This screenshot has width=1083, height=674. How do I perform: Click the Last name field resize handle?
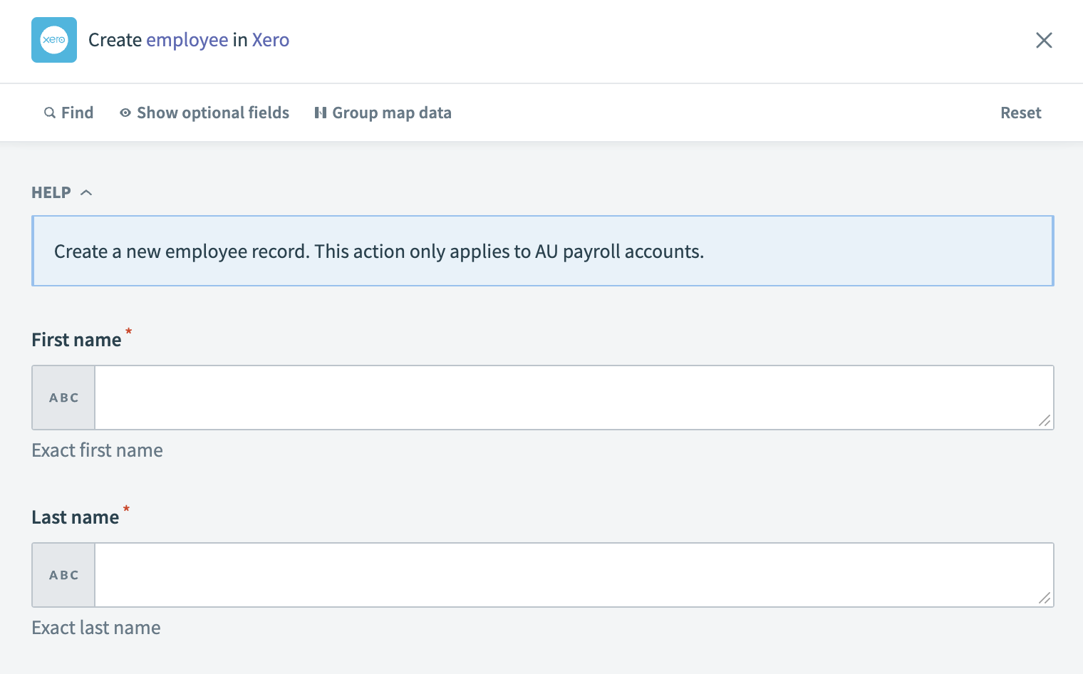pos(1045,598)
